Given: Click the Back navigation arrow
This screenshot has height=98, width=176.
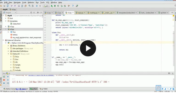Looking at the screenshot, I should tap(37, 6).
